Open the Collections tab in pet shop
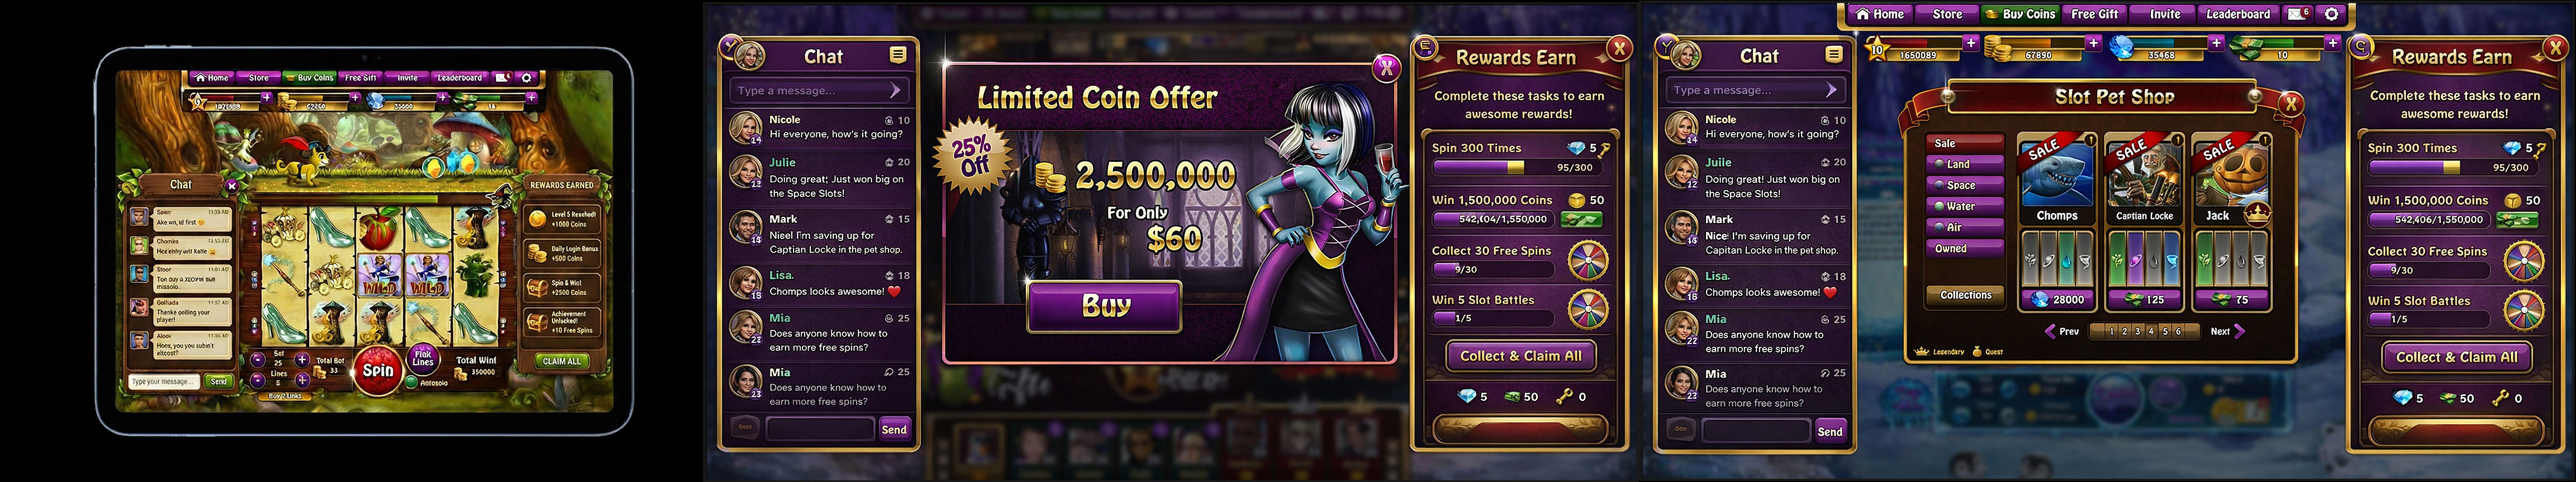Image resolution: width=2576 pixels, height=482 pixels. point(1965,295)
